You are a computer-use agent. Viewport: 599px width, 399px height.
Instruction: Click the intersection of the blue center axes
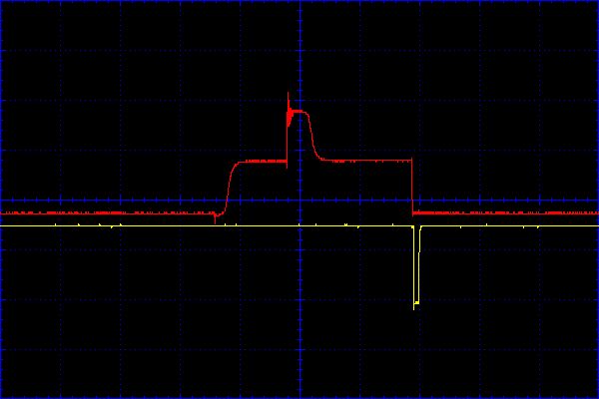(300, 200)
